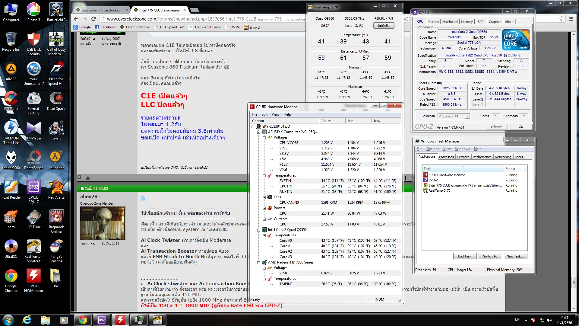Click the alien28 user avatar thumbnail

[103, 223]
